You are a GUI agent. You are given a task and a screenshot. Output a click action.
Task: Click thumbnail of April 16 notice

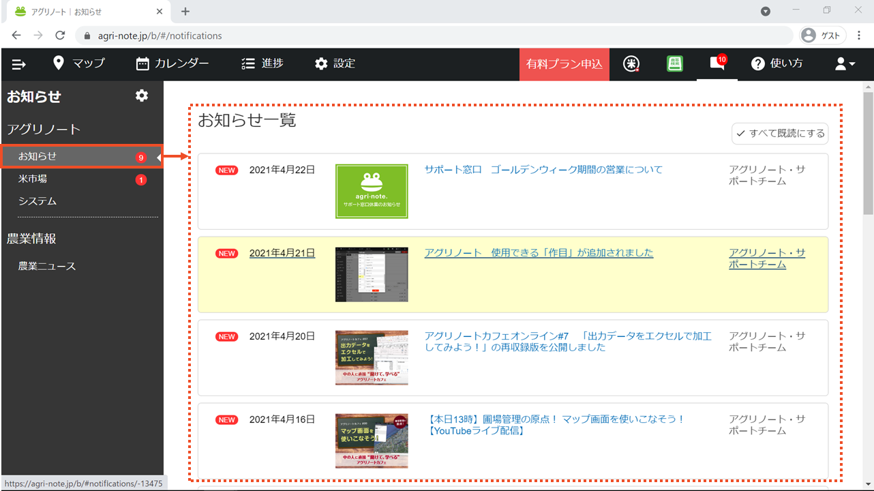(x=372, y=441)
